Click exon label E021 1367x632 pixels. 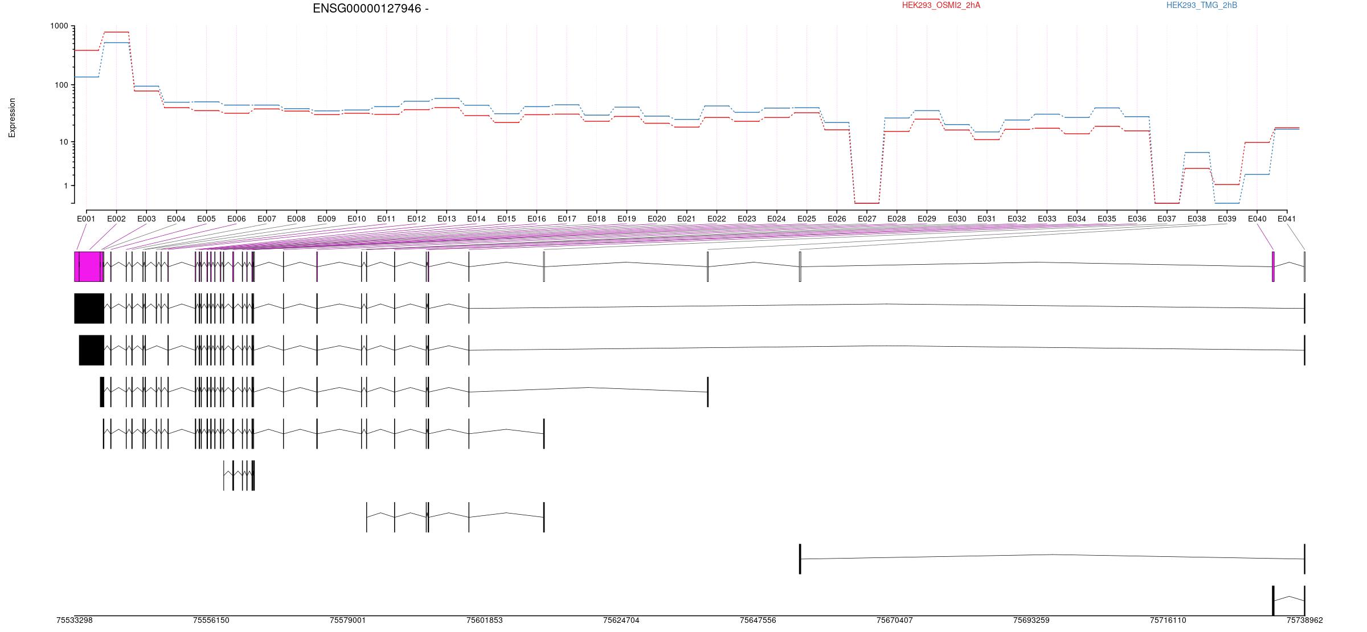686,219
